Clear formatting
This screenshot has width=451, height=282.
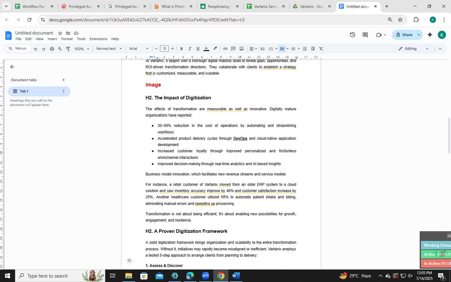(321, 49)
